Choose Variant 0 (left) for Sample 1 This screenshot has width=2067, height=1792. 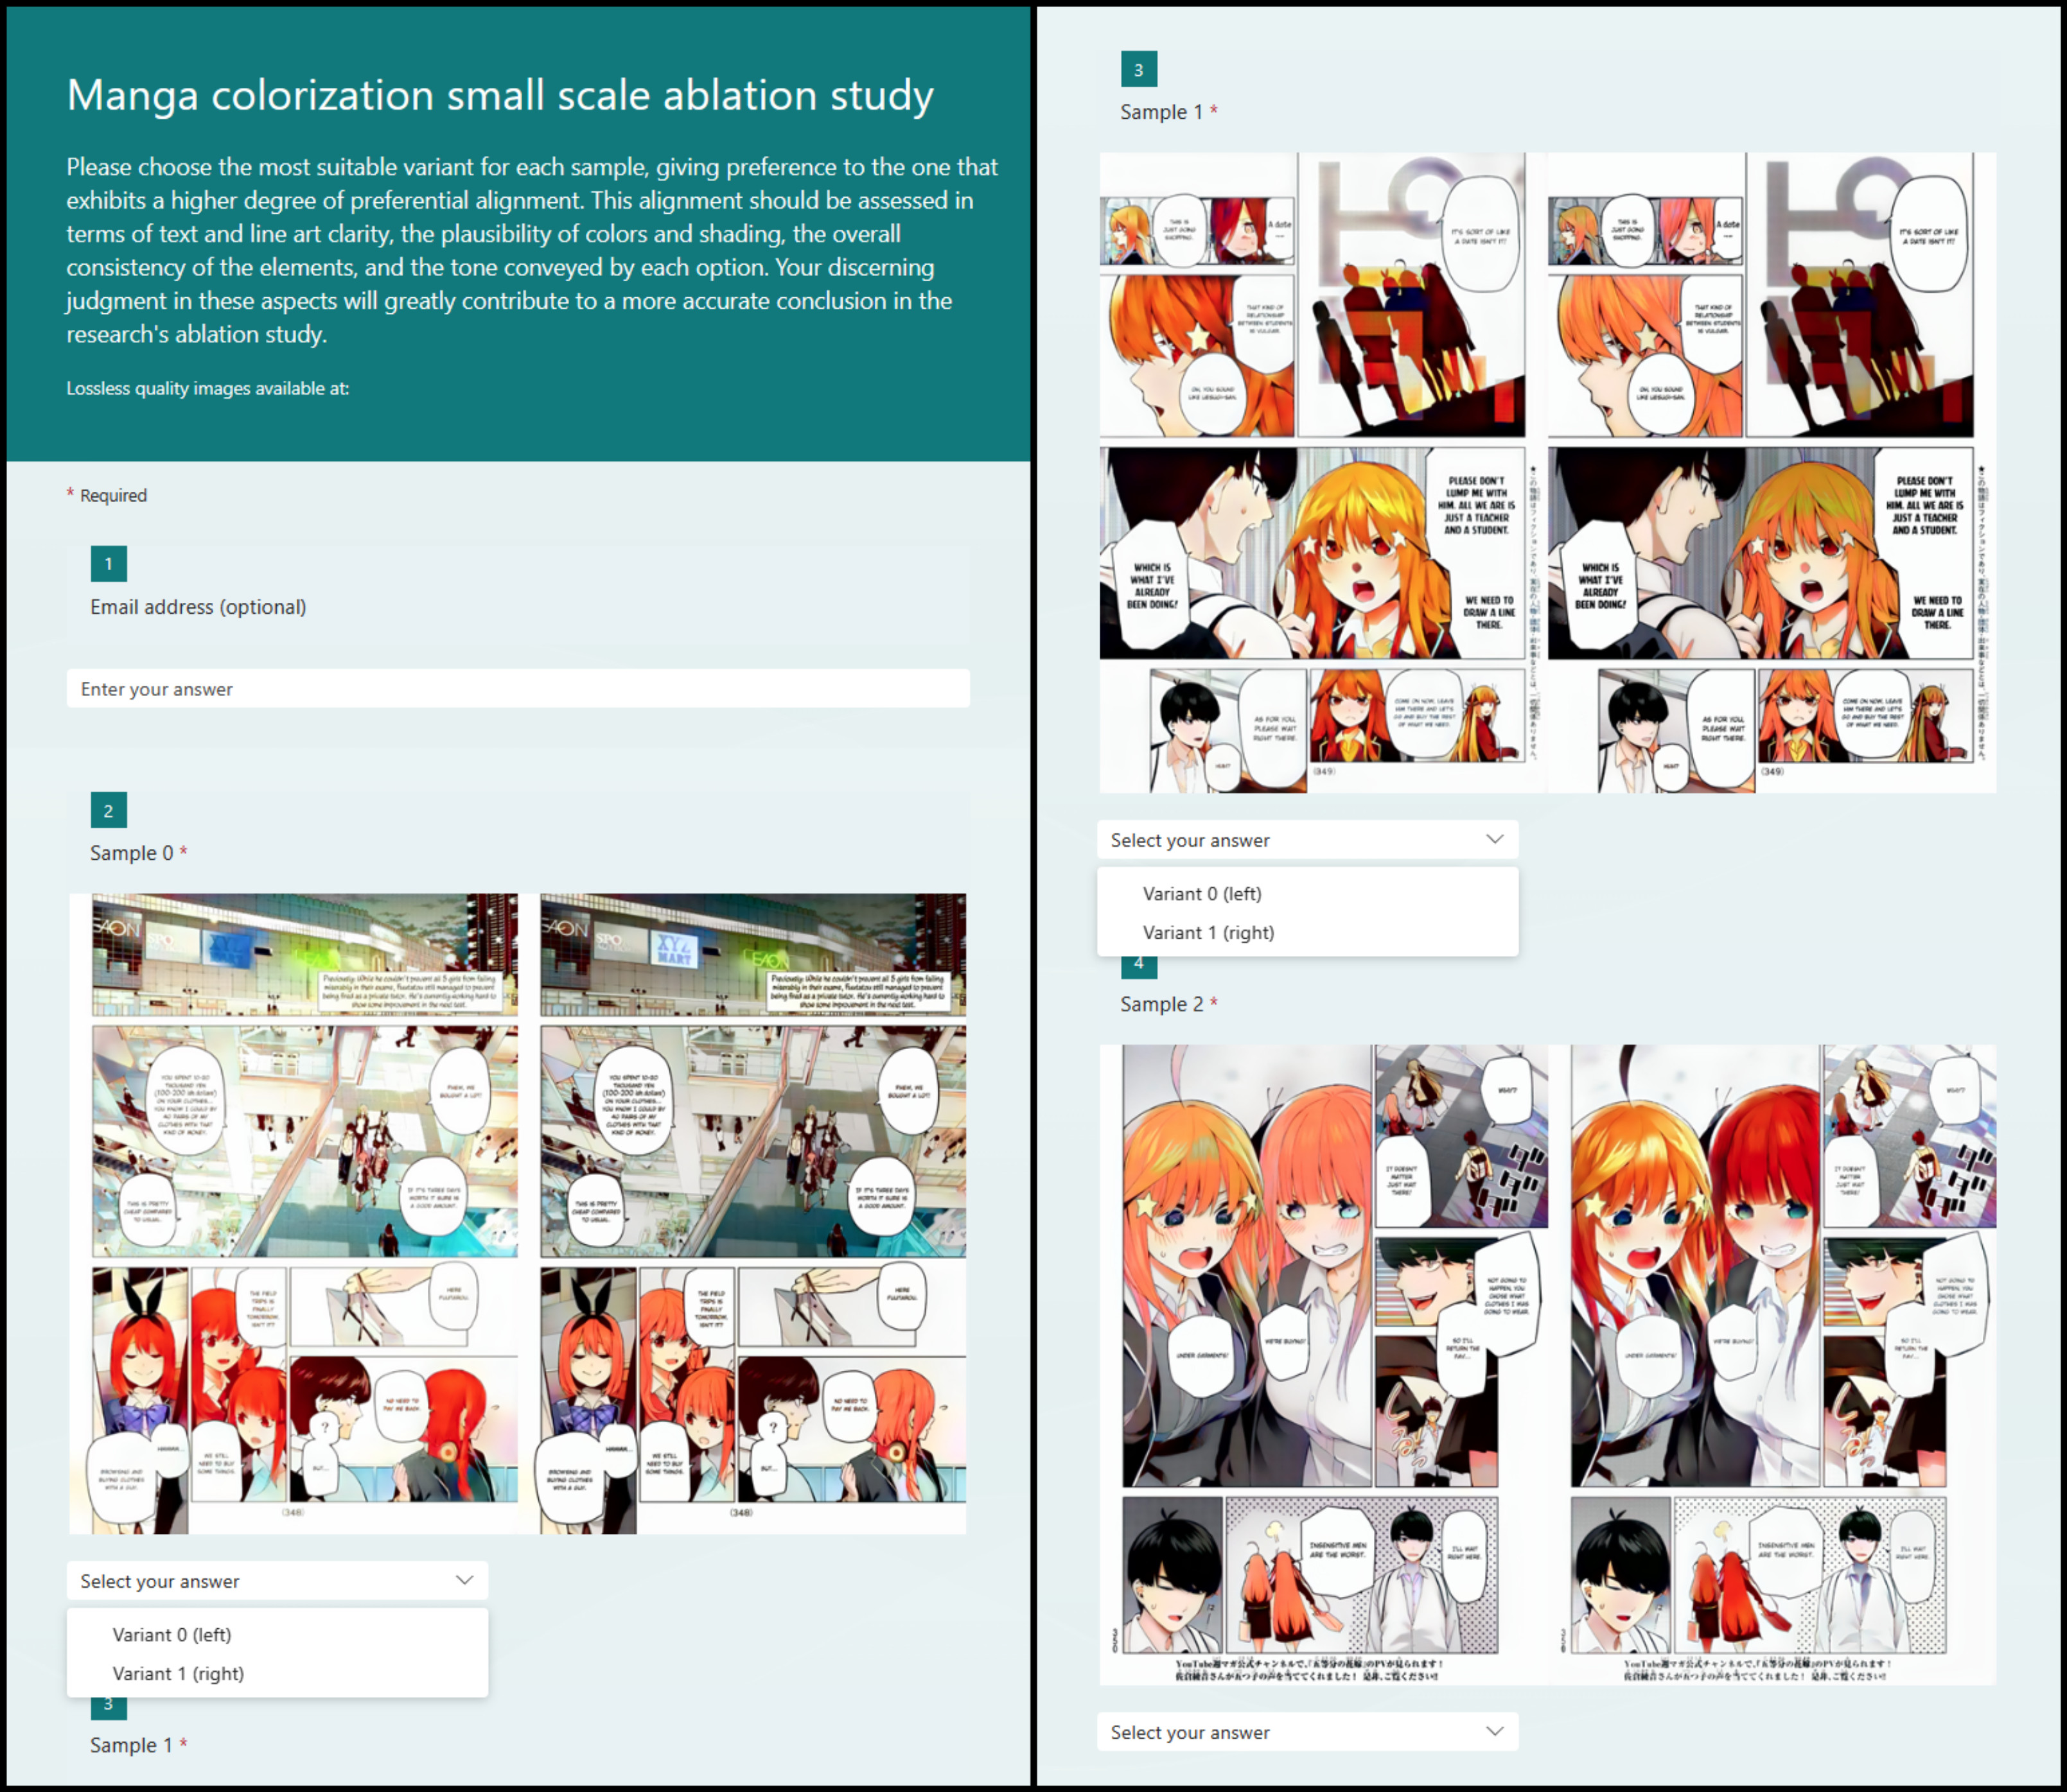click(1202, 894)
